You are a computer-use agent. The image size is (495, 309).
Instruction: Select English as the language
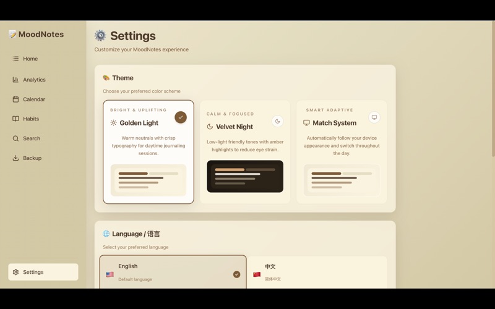pos(173,272)
